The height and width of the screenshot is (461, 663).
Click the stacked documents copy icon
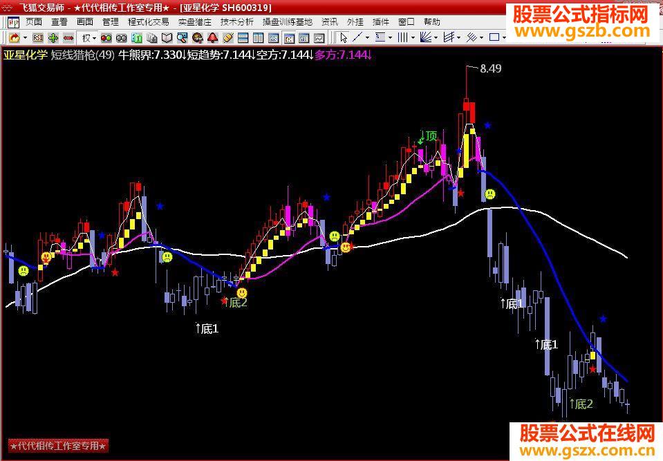(x=152, y=38)
